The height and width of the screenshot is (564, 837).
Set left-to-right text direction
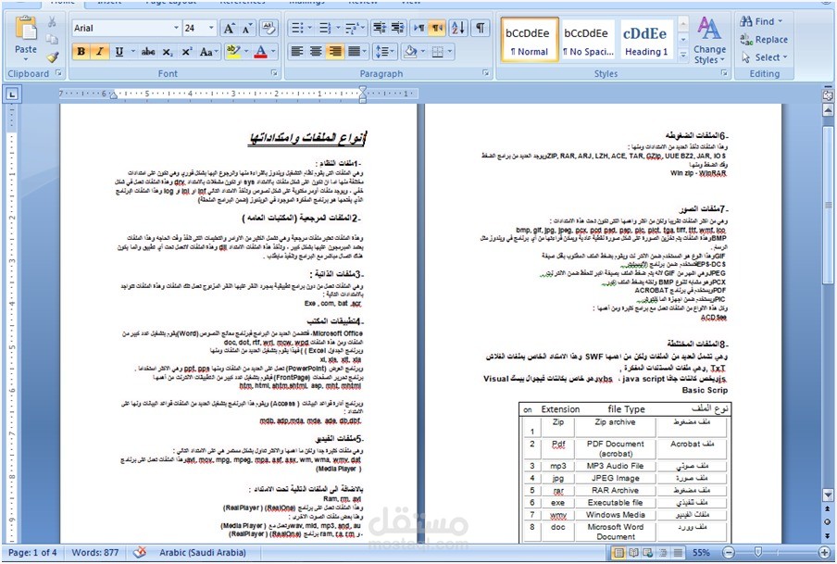pos(419,28)
